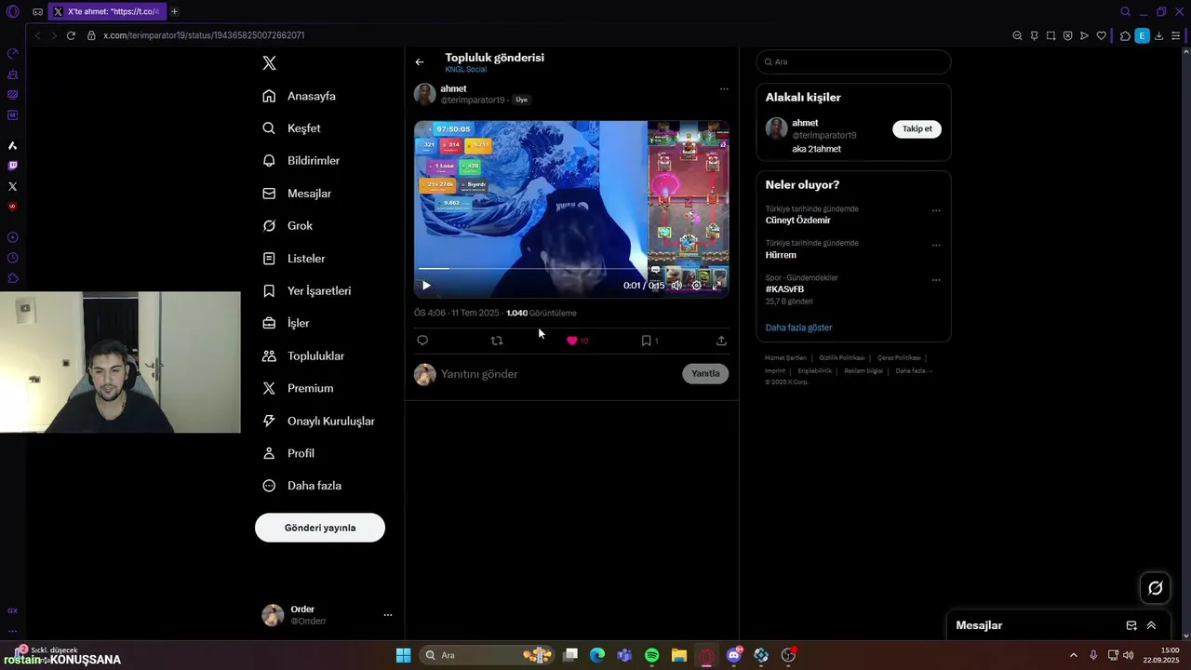Open Twitch in Opera sidebar
The width and height of the screenshot is (1191, 670).
(x=12, y=166)
